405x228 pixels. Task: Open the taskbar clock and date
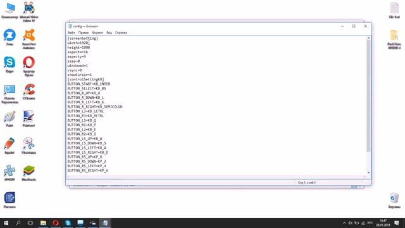[383, 223]
